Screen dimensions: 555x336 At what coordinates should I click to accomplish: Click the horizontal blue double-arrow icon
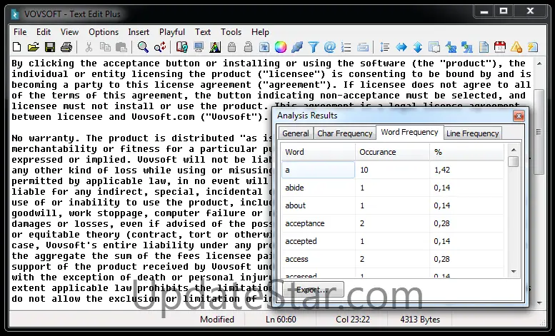pyautogui.click(x=401, y=46)
